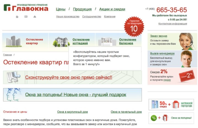Click Распечатайте купон и получите скидку text
198x128 pixels.
pos(161,78)
